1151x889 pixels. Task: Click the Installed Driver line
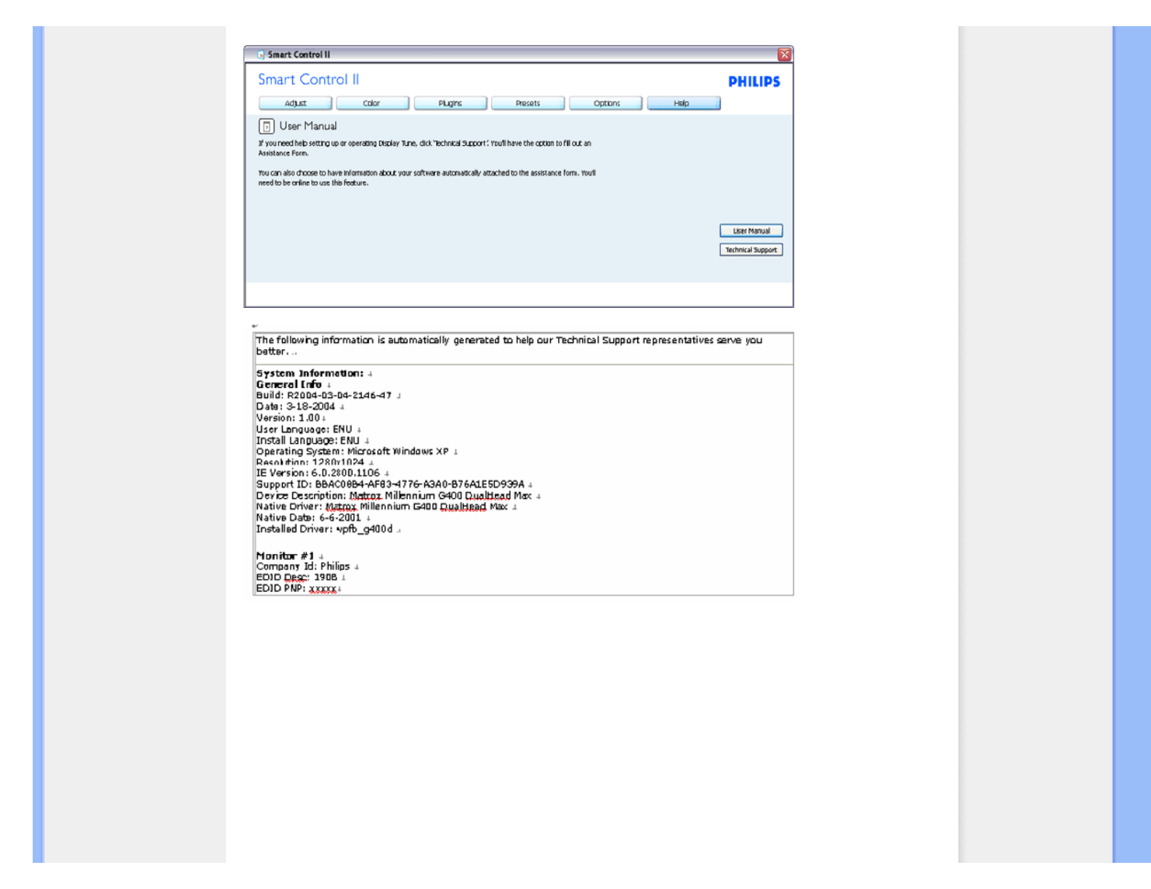coord(324,529)
